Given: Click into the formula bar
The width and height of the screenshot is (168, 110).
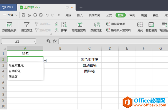Looking at the screenshot, I should (x=113, y=41).
